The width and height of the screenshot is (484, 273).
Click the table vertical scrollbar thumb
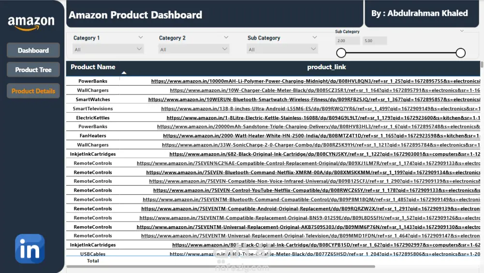coord(482,64)
